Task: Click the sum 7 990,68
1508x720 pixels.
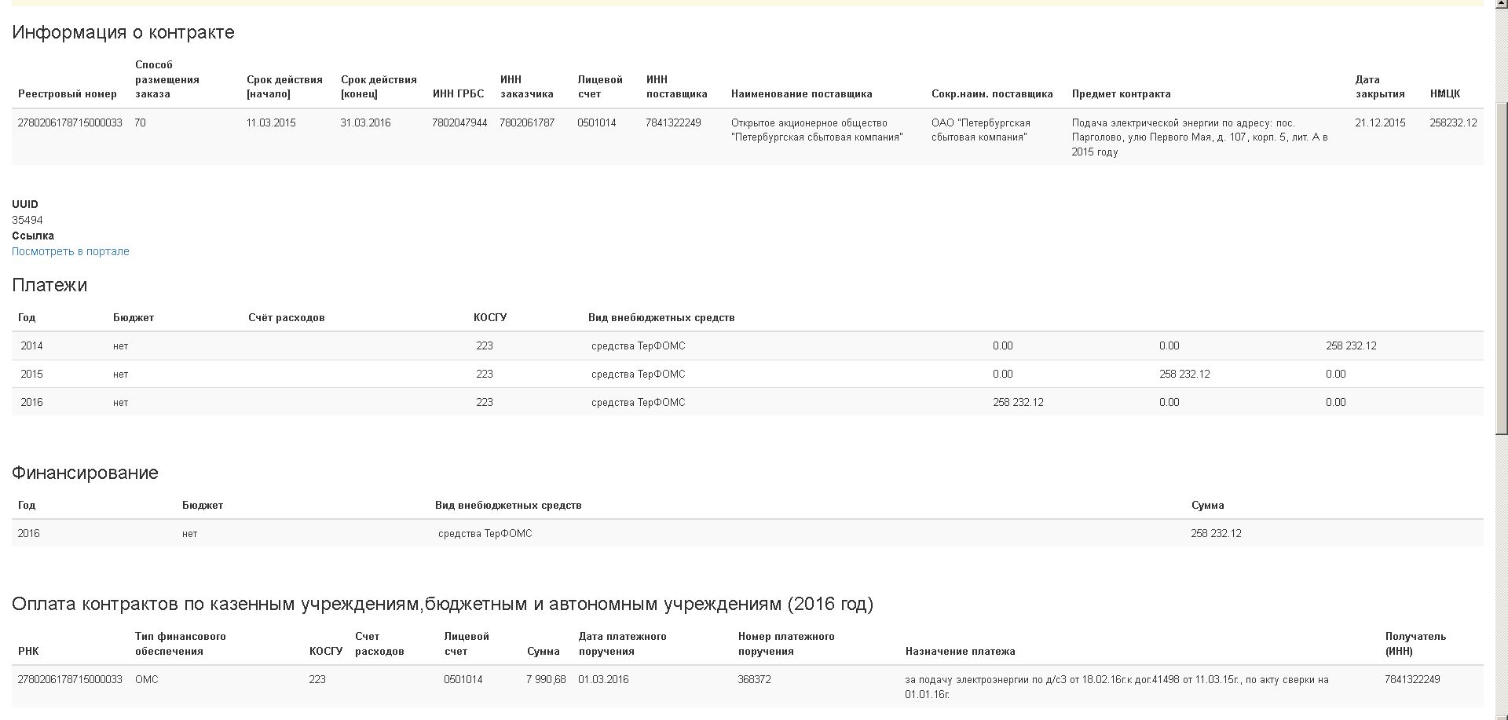Action: (x=546, y=679)
